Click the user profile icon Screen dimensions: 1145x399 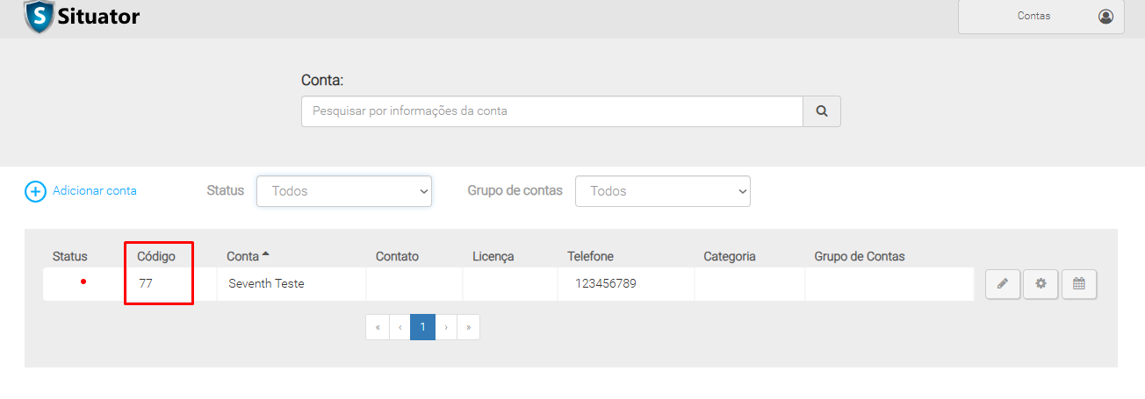click(1105, 16)
